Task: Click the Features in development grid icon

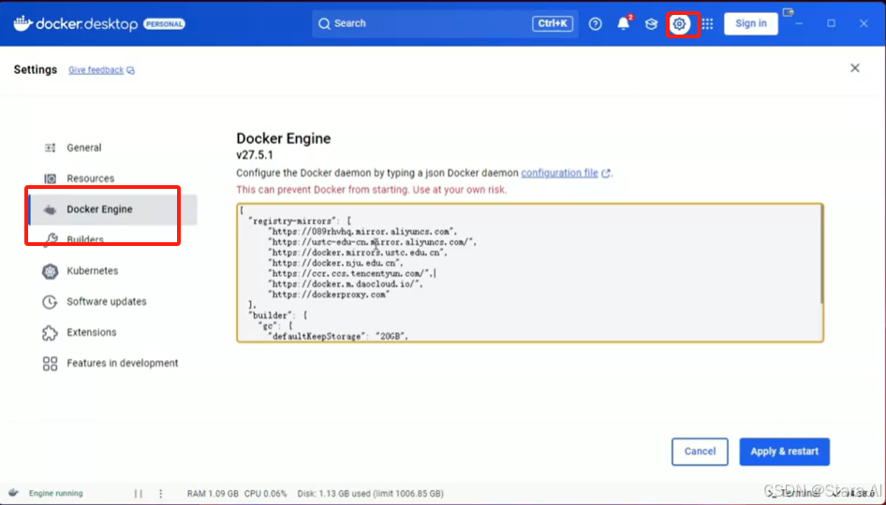Action: (x=50, y=364)
